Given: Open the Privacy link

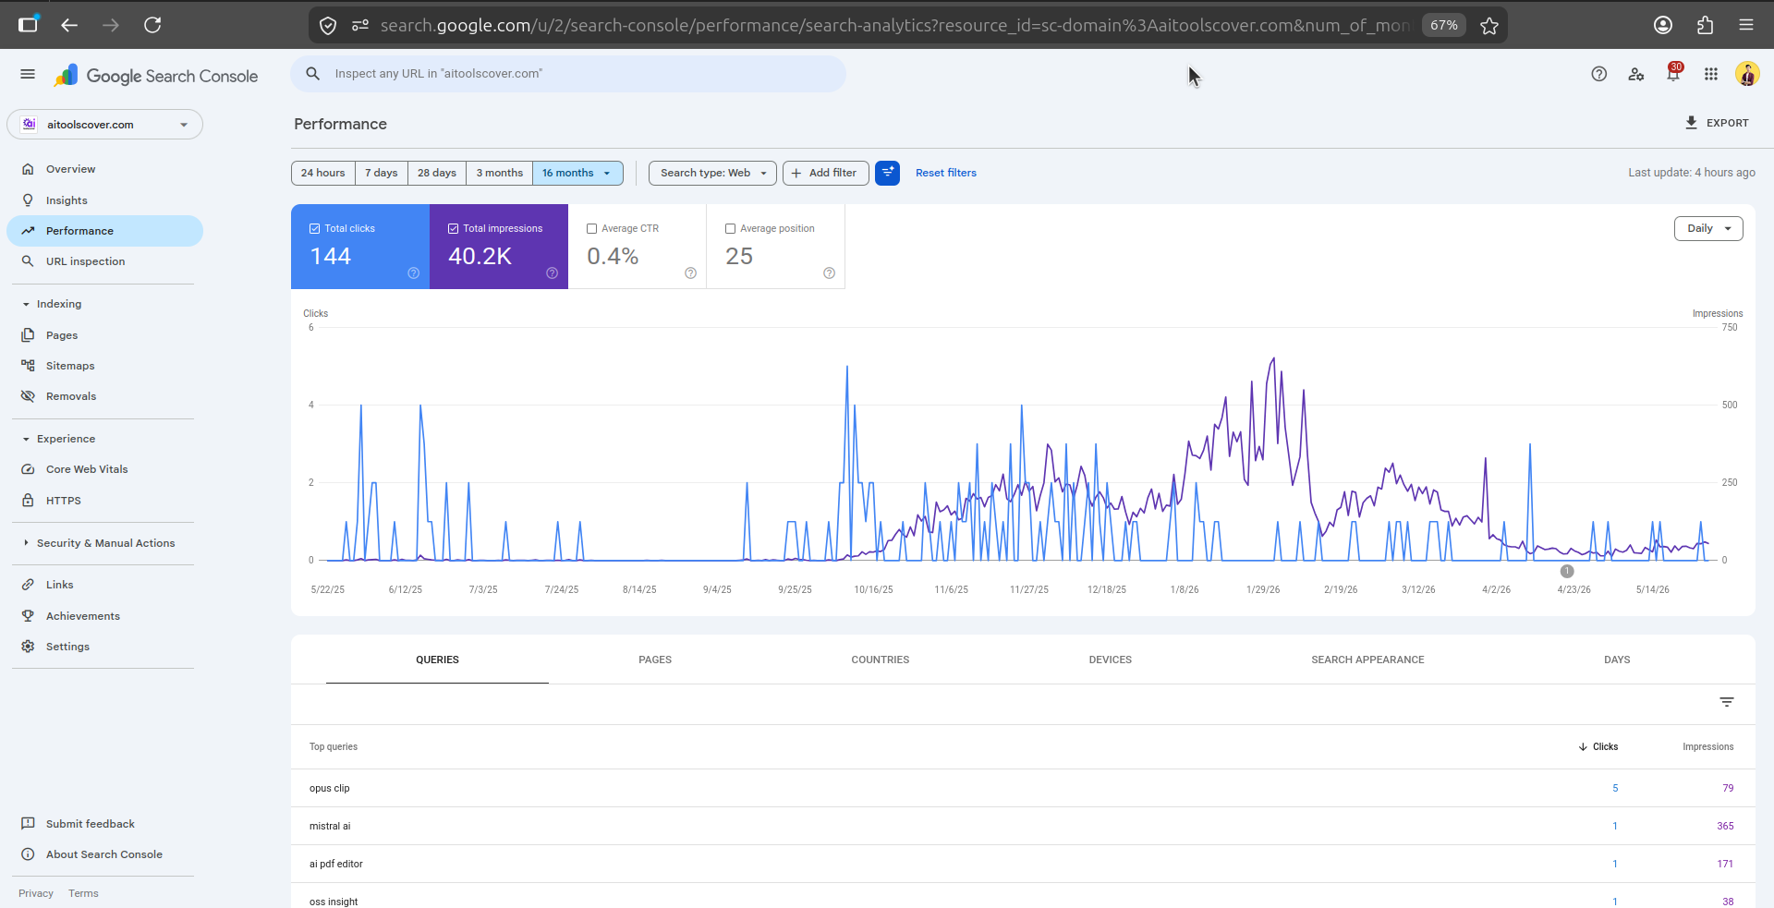Looking at the screenshot, I should (36, 893).
